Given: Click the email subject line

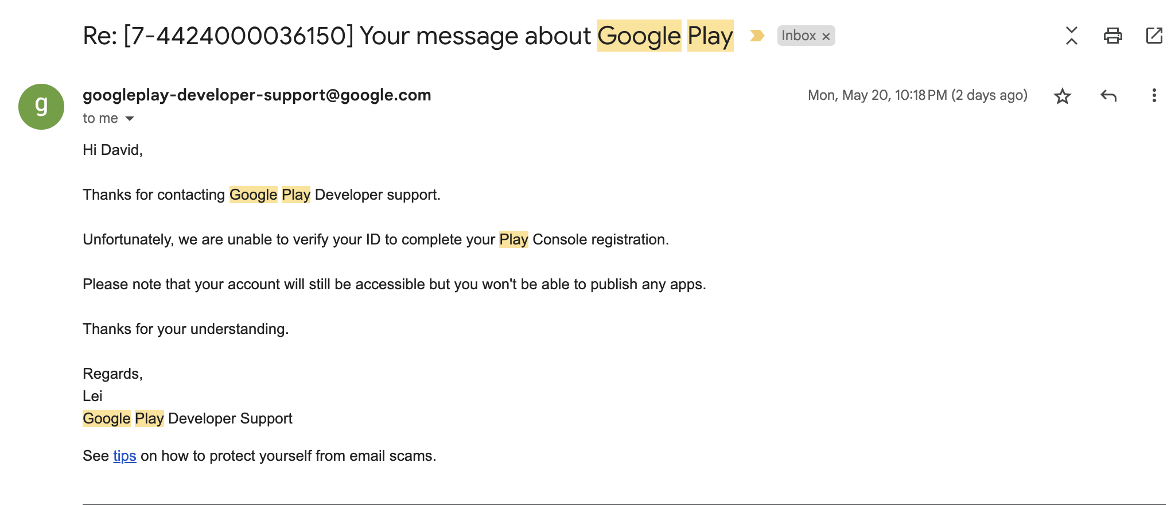Looking at the screenshot, I should [x=344, y=36].
